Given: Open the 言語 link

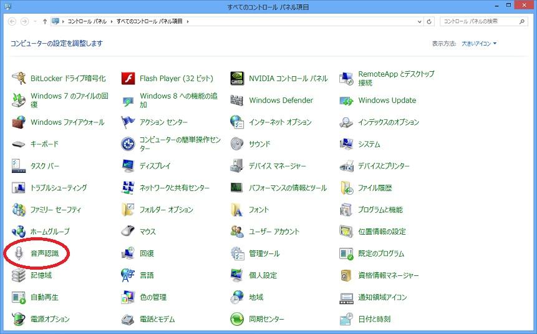Looking at the screenshot, I should 147,275.
